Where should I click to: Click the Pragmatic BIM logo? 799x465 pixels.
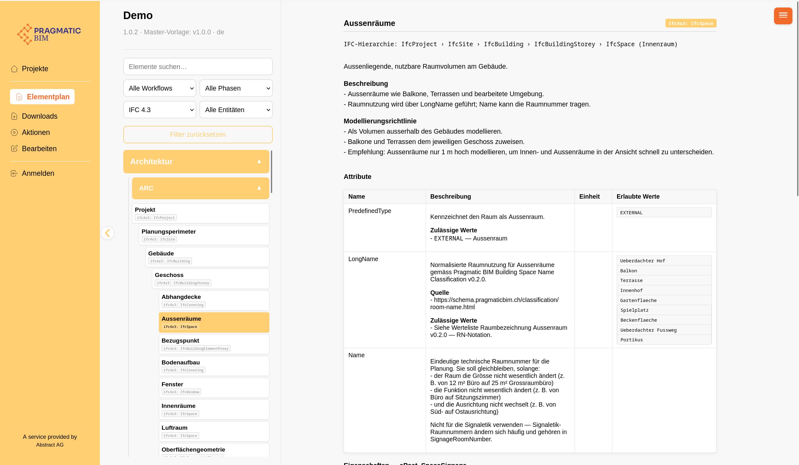click(49, 34)
